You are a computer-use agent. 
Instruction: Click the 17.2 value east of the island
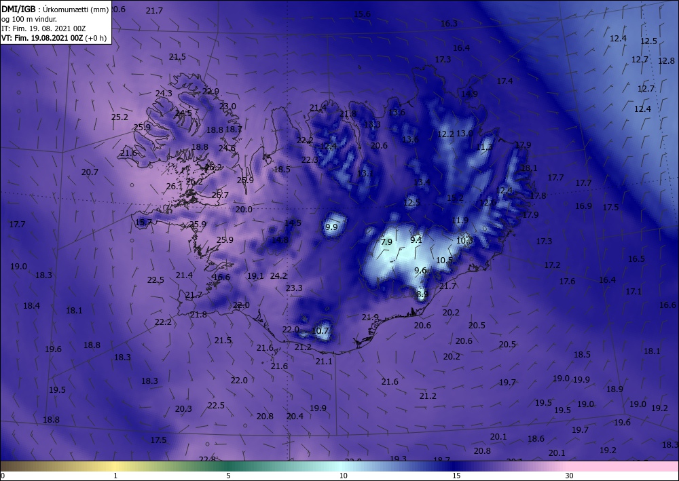(x=552, y=265)
